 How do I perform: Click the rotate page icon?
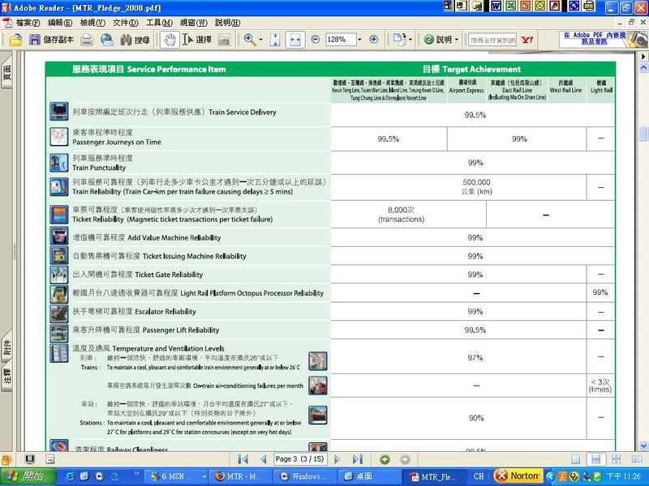tap(399, 40)
